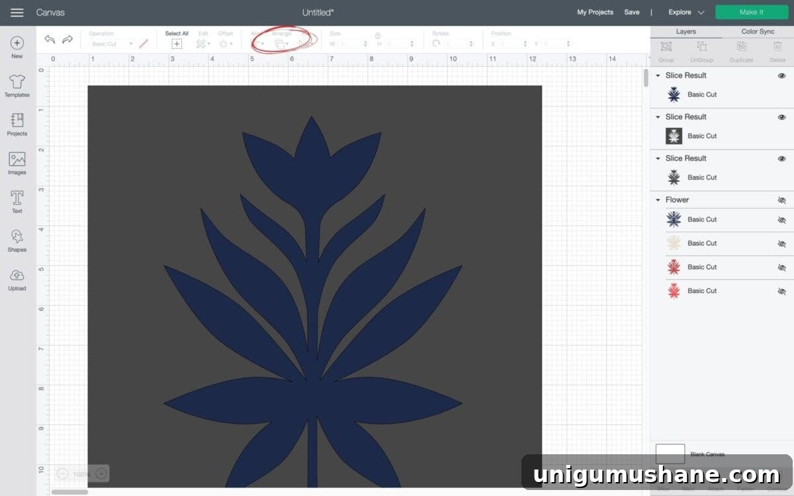The width and height of the screenshot is (794, 496).
Task: Open the Projects panel
Action: tap(17, 124)
